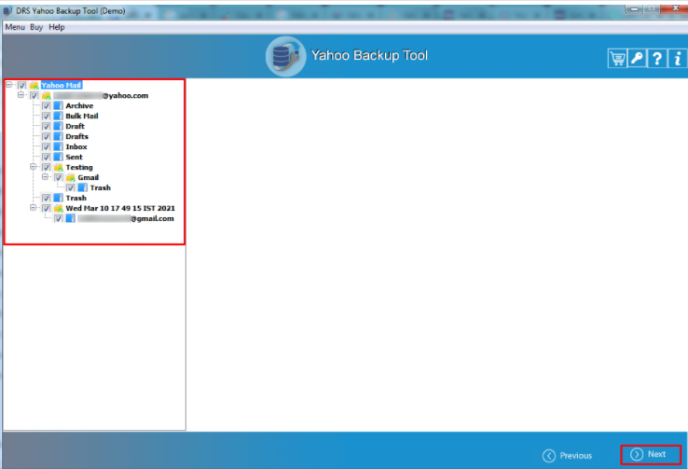Click the Sent folder icon
This screenshot has width=688, height=469.
click(x=59, y=157)
